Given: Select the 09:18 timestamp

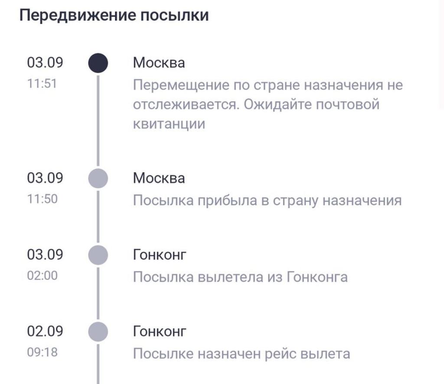Looking at the screenshot, I should click(42, 352).
